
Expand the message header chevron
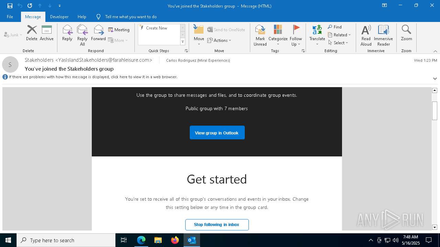click(435, 79)
